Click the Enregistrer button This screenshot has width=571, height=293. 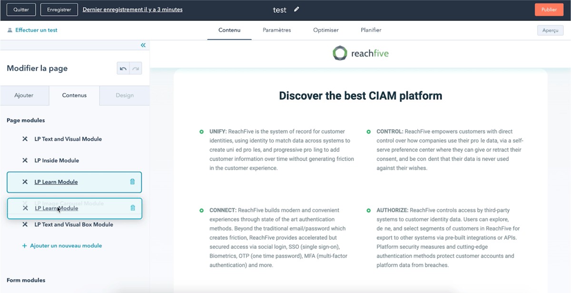[59, 9]
